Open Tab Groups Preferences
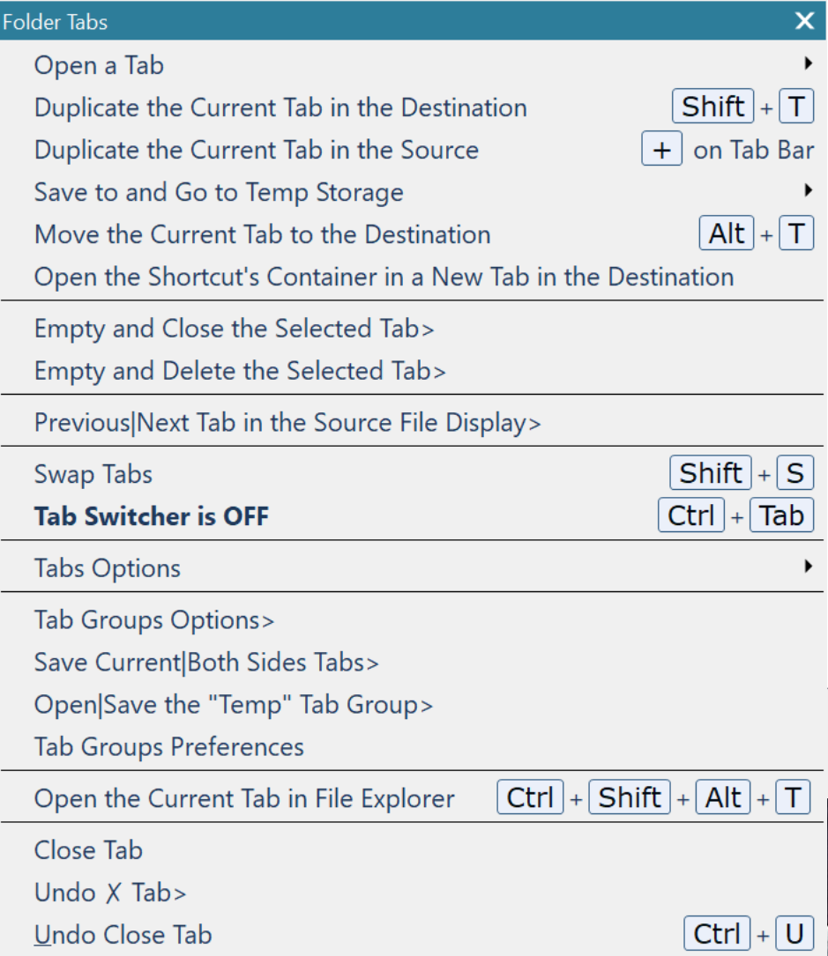This screenshot has height=956, width=828. click(x=413, y=747)
